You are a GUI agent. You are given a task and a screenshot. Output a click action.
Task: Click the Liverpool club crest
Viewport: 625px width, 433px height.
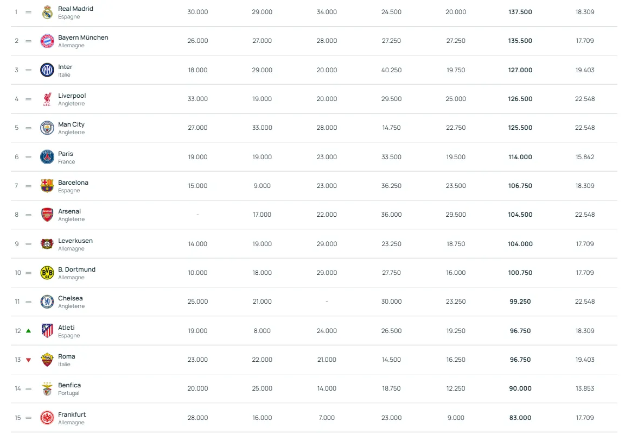47,99
